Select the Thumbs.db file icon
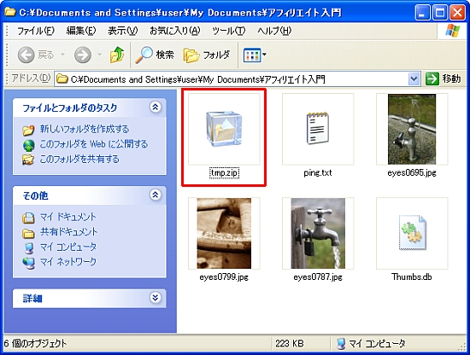The image size is (470, 355). point(413,233)
